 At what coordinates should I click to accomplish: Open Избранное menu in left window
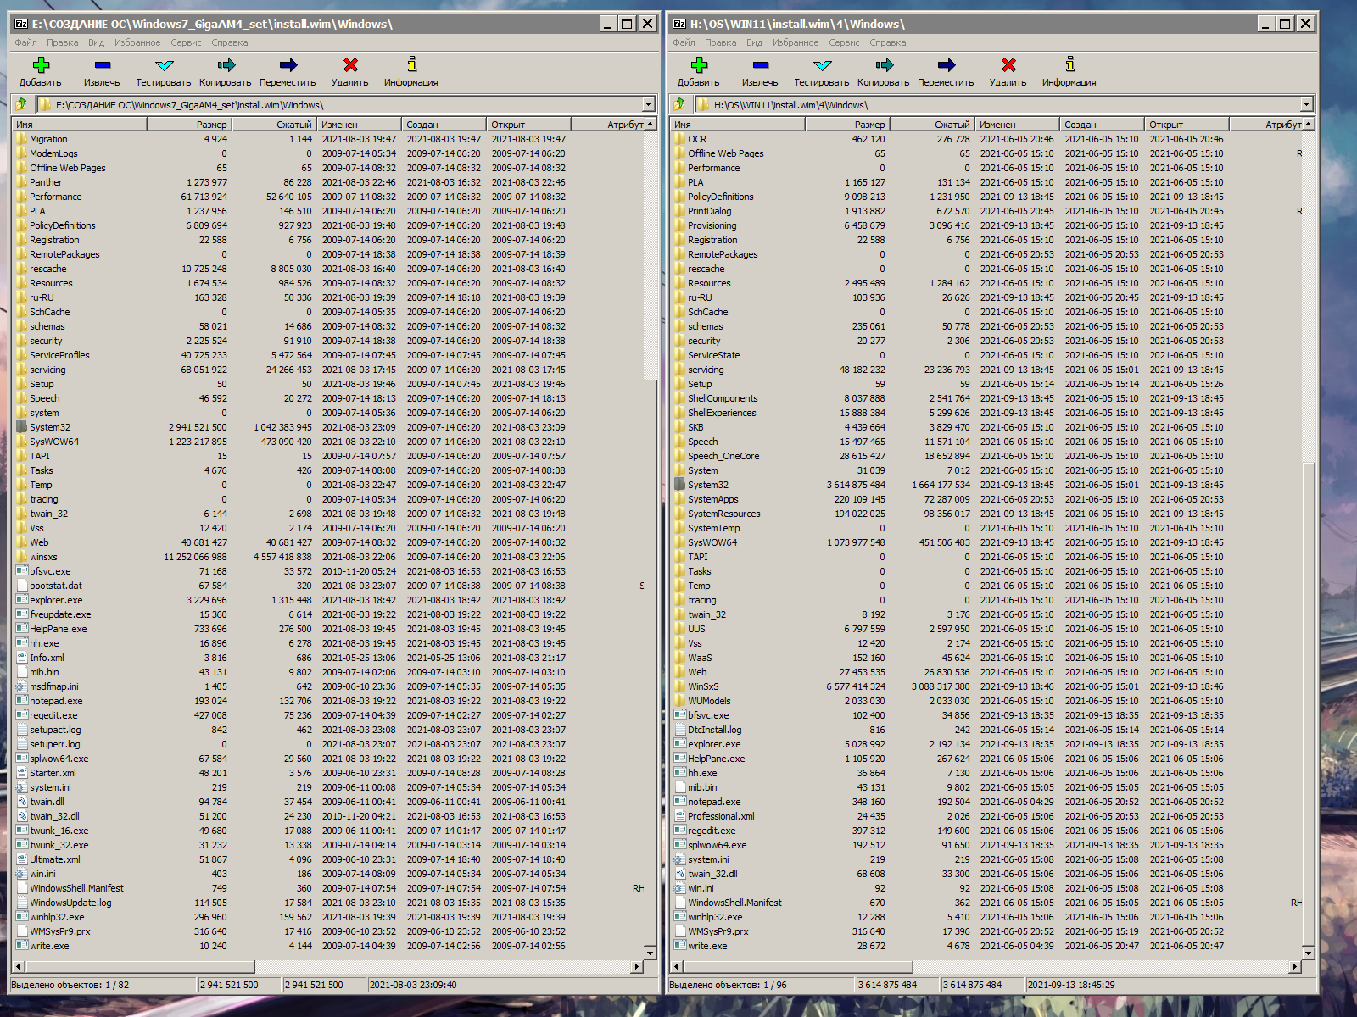(137, 42)
